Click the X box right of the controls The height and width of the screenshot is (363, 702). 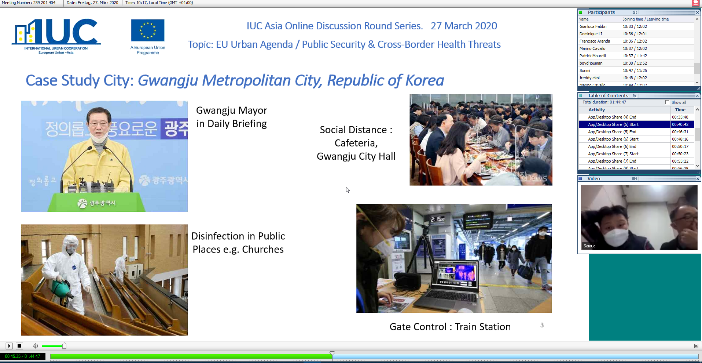click(x=696, y=346)
